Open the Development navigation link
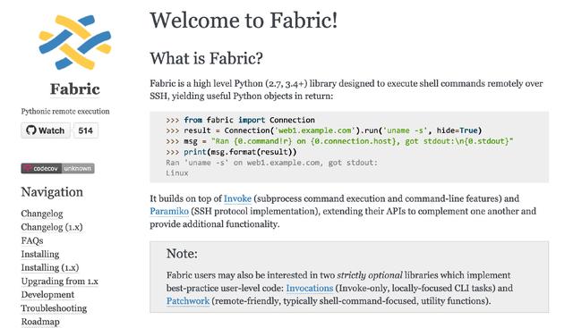 [47, 294]
